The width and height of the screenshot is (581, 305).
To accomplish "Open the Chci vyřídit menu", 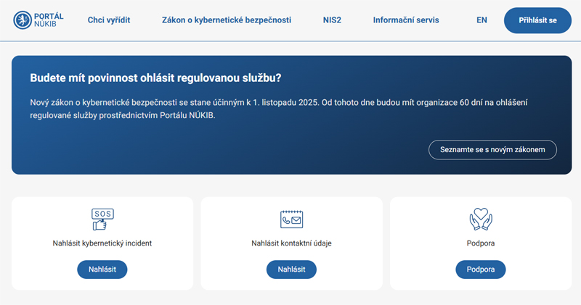I will (x=109, y=20).
